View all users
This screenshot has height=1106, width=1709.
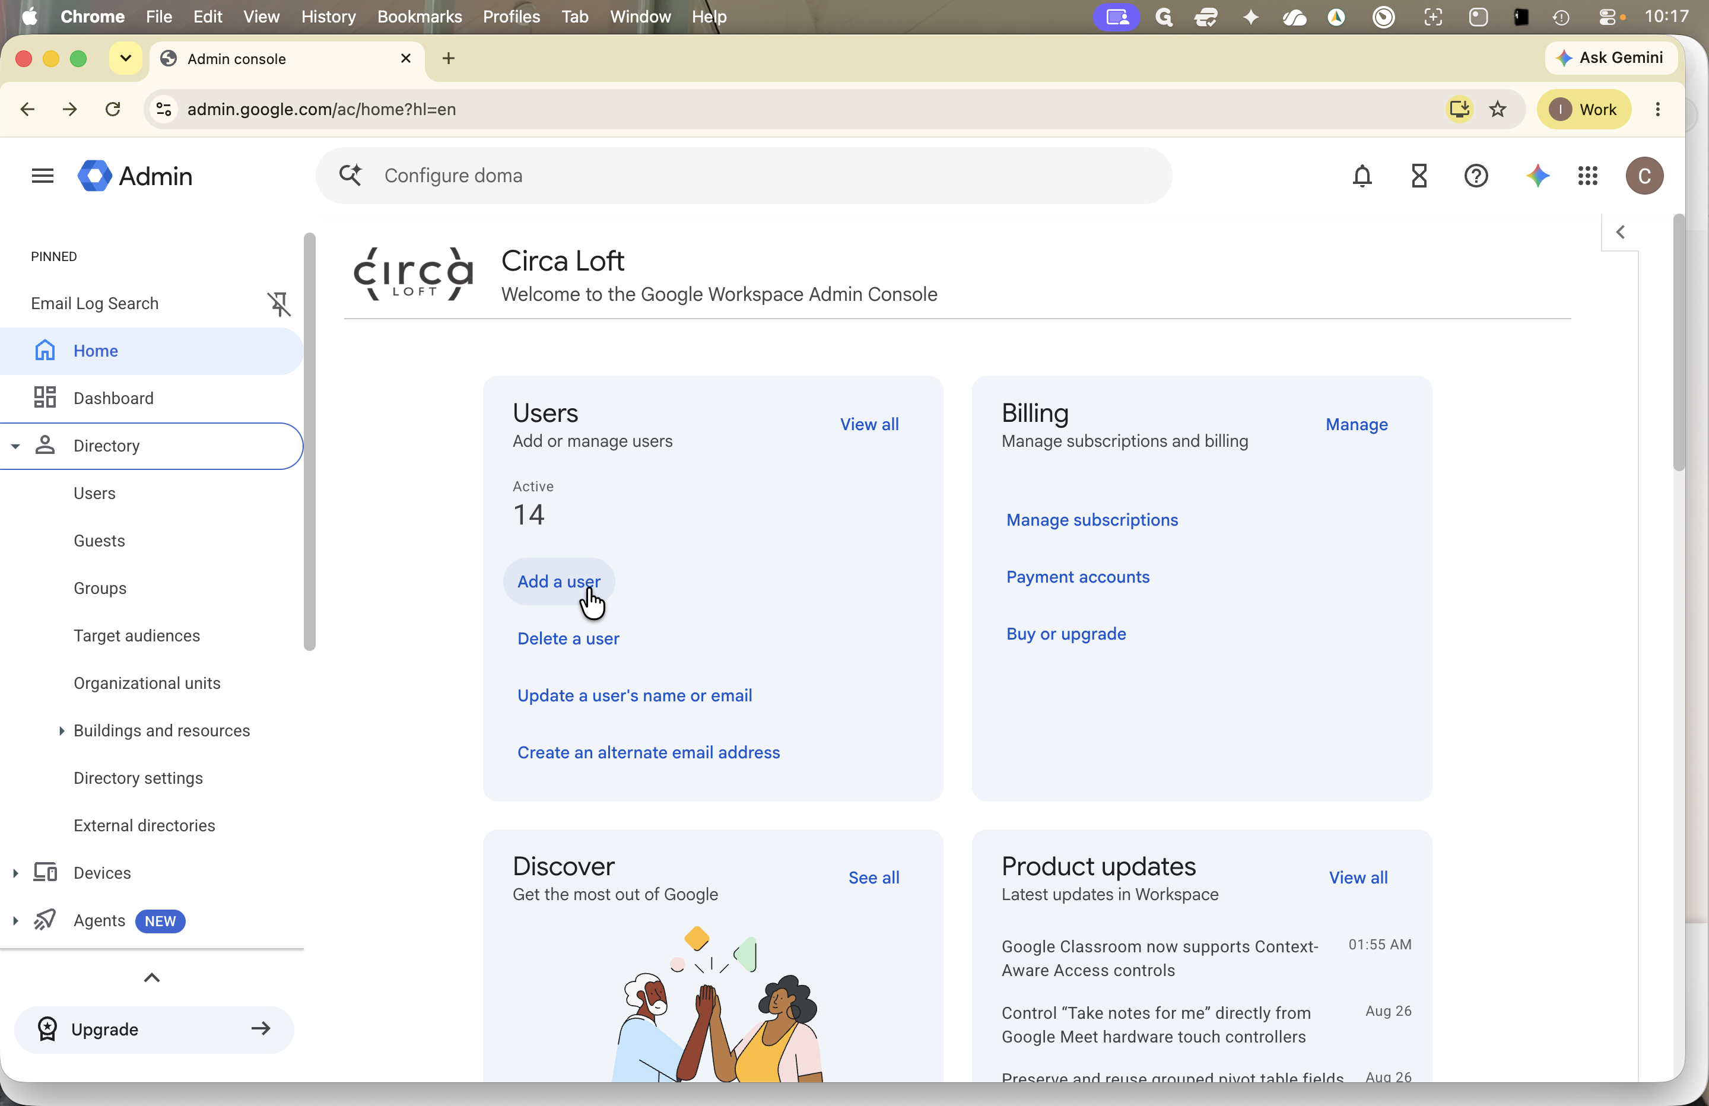point(869,424)
